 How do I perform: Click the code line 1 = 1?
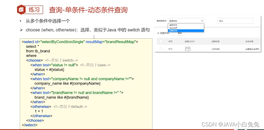(39, 111)
